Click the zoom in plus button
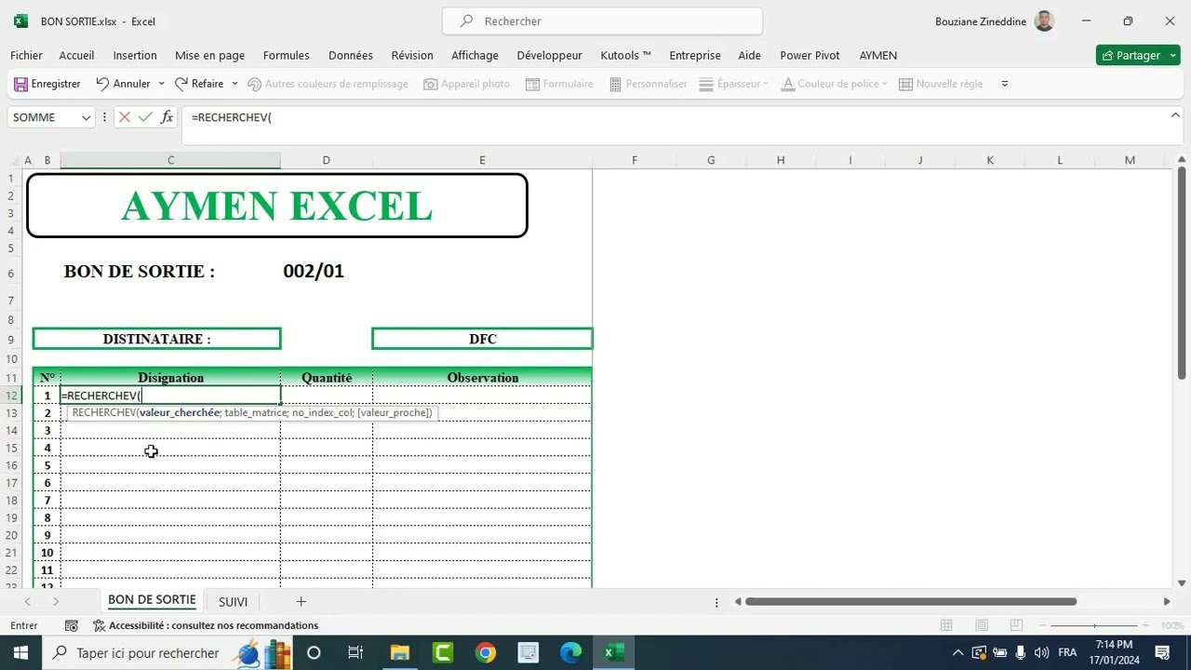The height and width of the screenshot is (670, 1191). point(1145,625)
